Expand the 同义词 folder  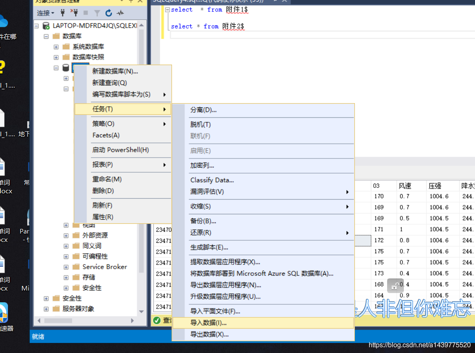66,246
